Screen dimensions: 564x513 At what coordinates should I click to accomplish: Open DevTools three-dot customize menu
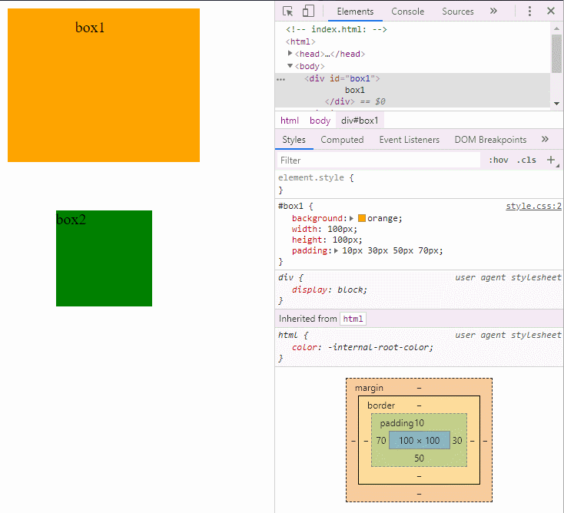[x=529, y=12]
